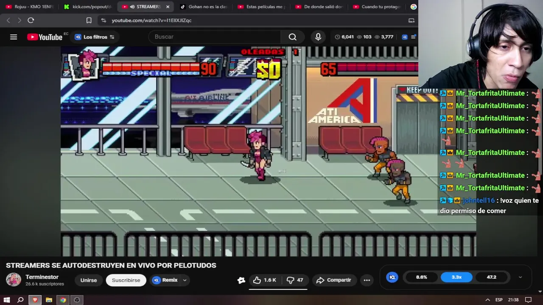The height and width of the screenshot is (305, 543).
Task: Click the vidIQ Remix button
Action: pyautogui.click(x=165, y=280)
